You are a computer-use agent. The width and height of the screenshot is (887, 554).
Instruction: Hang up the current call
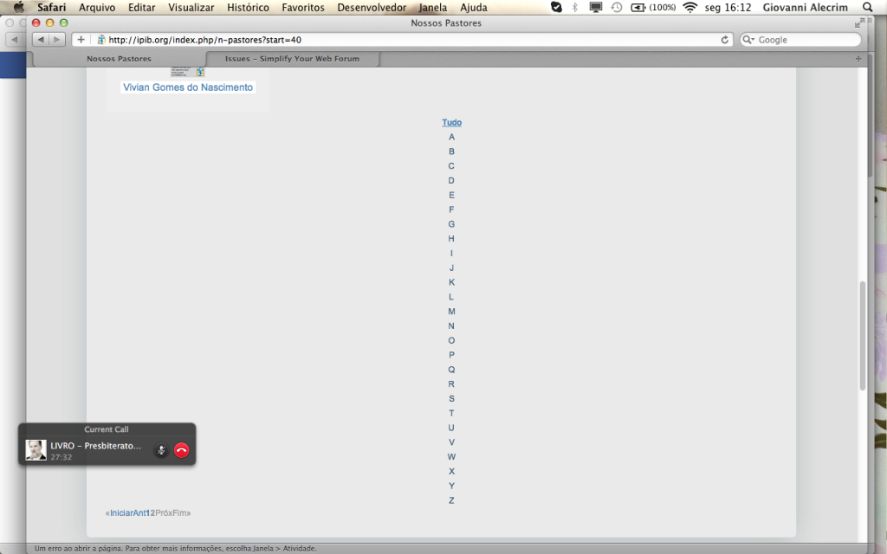coord(181,450)
